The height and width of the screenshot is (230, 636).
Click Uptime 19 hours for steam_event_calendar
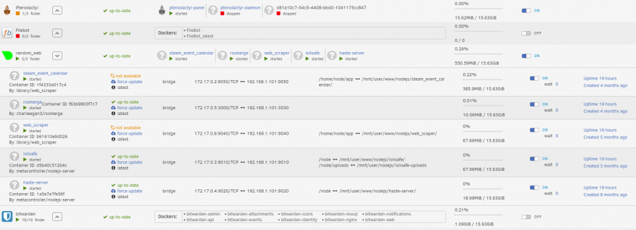(600, 78)
